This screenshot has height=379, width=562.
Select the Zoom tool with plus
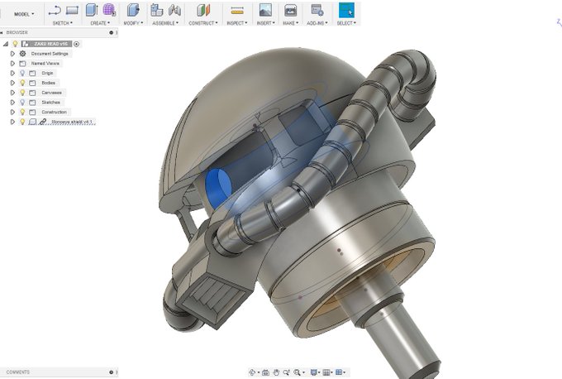point(287,372)
